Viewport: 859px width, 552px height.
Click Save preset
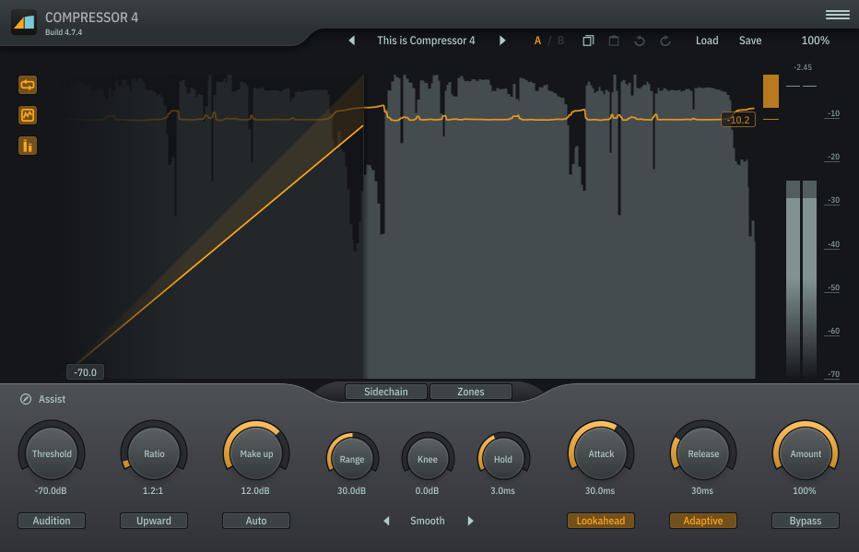click(x=750, y=41)
